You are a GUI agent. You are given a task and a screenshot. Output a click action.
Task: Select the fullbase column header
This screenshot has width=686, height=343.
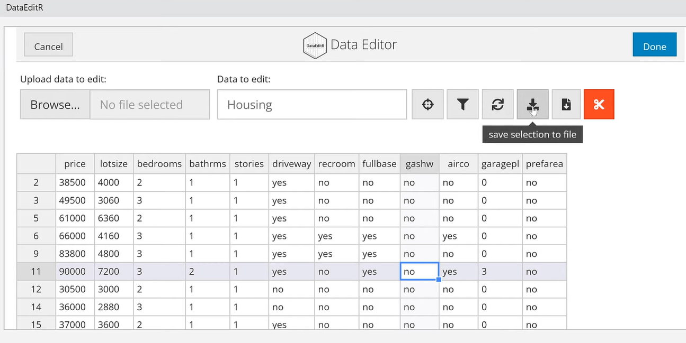[x=380, y=164]
